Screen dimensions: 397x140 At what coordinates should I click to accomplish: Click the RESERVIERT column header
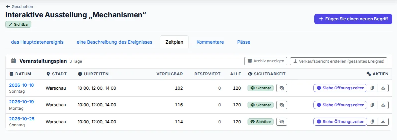point(208,74)
